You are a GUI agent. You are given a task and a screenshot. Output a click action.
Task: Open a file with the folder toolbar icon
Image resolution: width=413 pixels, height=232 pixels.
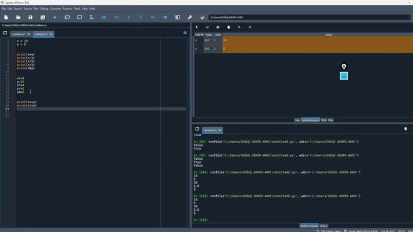tap(18, 17)
